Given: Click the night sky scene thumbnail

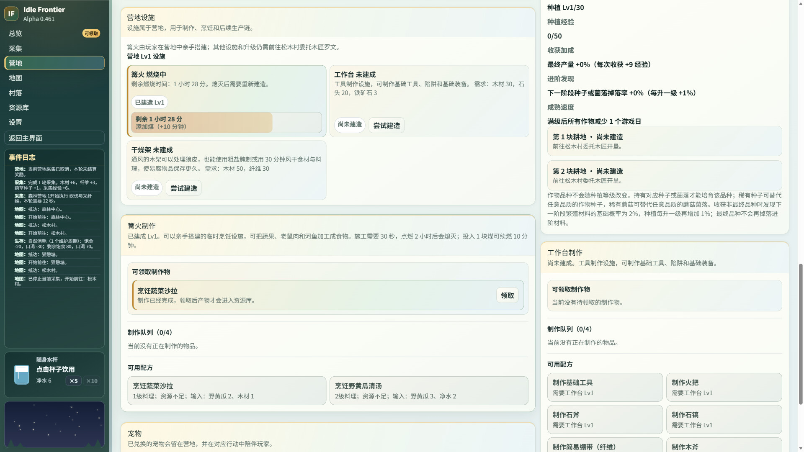Looking at the screenshot, I should [54, 424].
